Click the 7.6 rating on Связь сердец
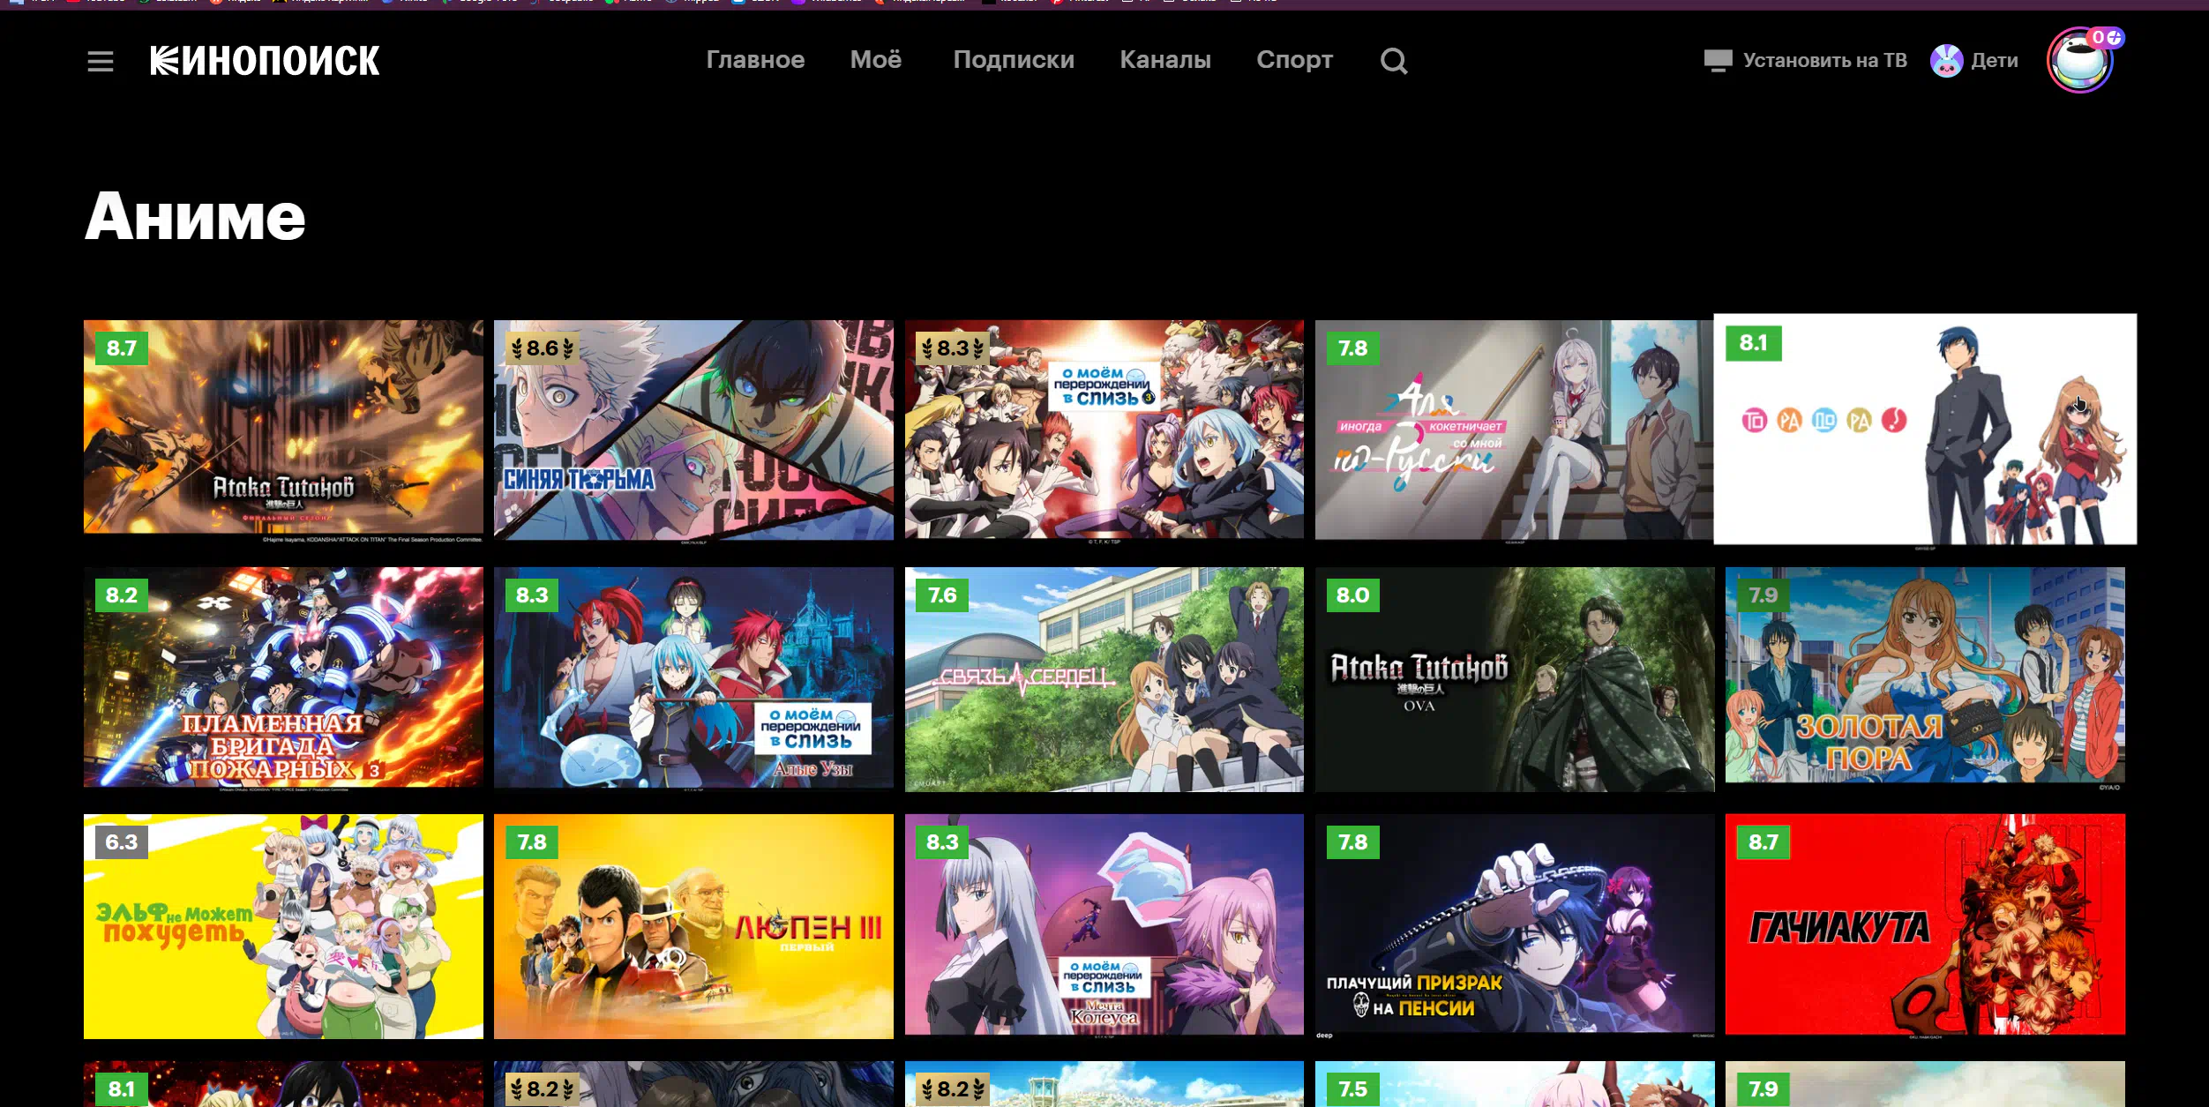Image resolution: width=2209 pixels, height=1107 pixels. 942,595
